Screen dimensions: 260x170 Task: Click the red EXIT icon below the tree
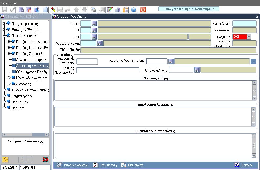[46, 160]
